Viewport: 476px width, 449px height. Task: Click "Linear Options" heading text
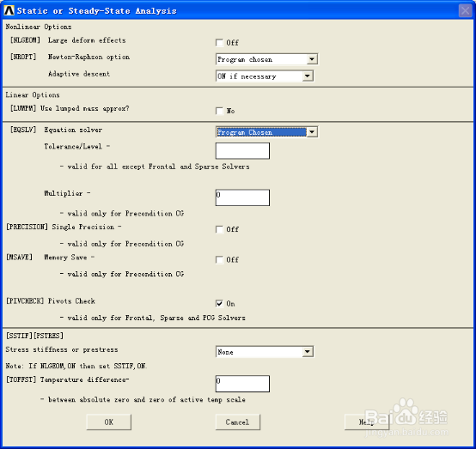(x=33, y=94)
